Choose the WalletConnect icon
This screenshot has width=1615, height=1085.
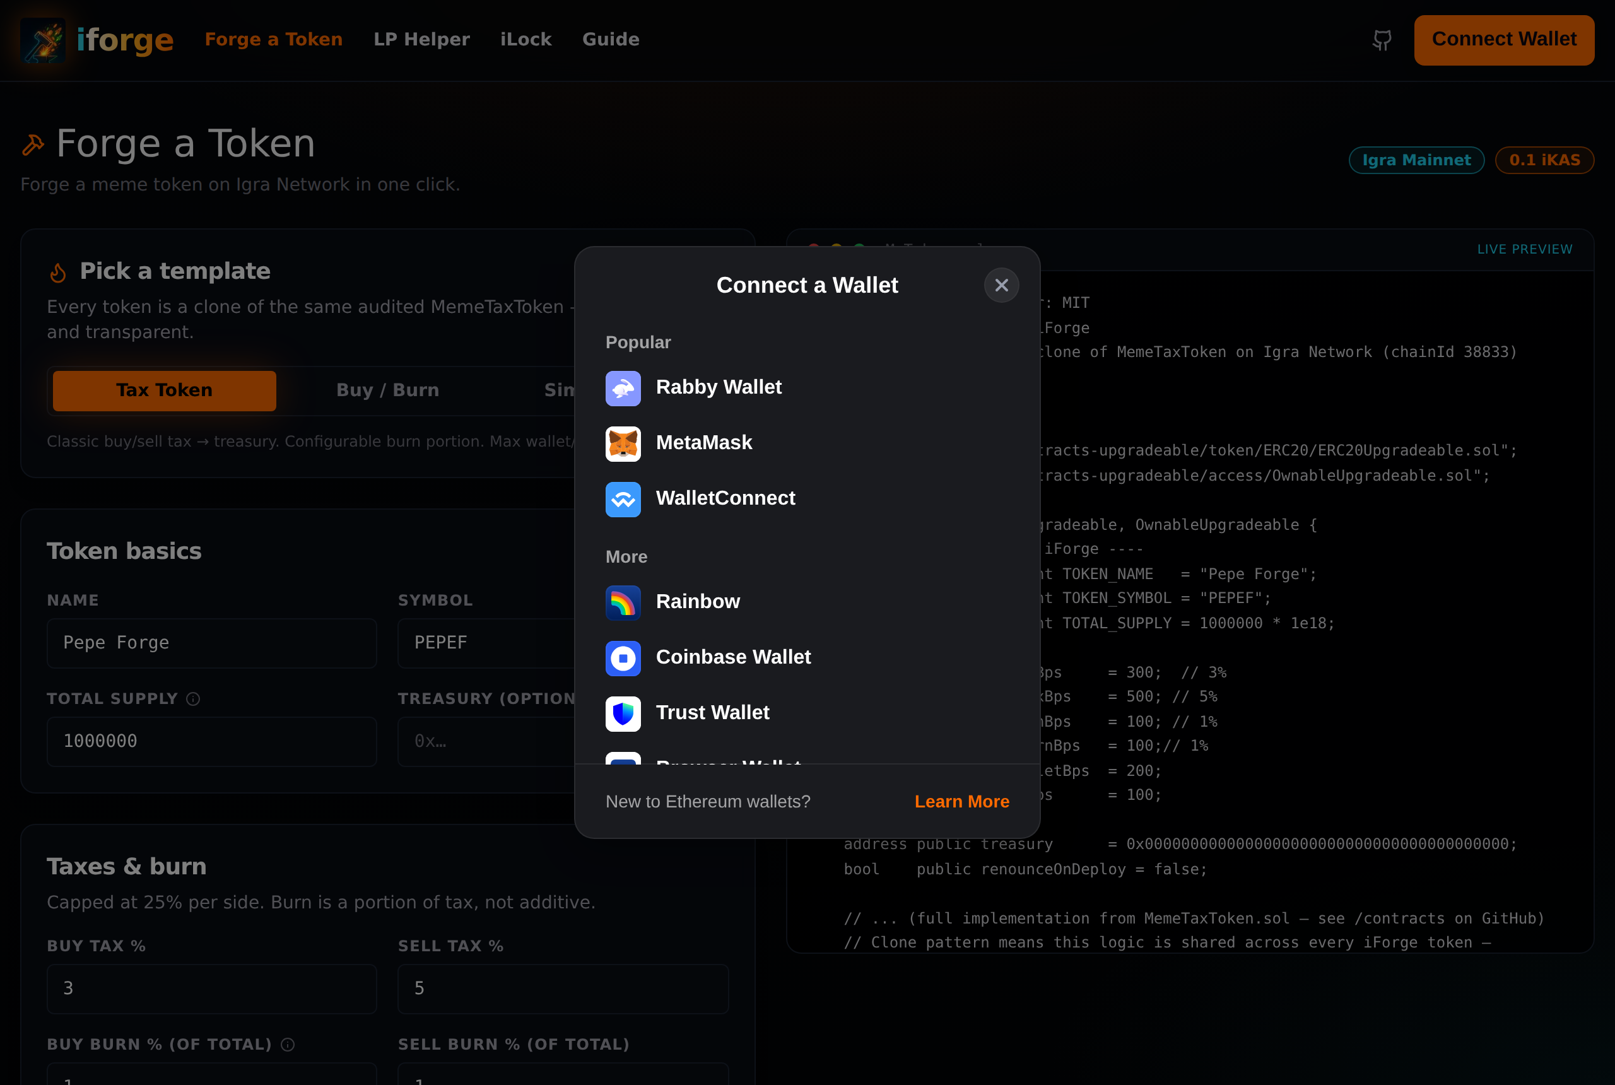623,499
